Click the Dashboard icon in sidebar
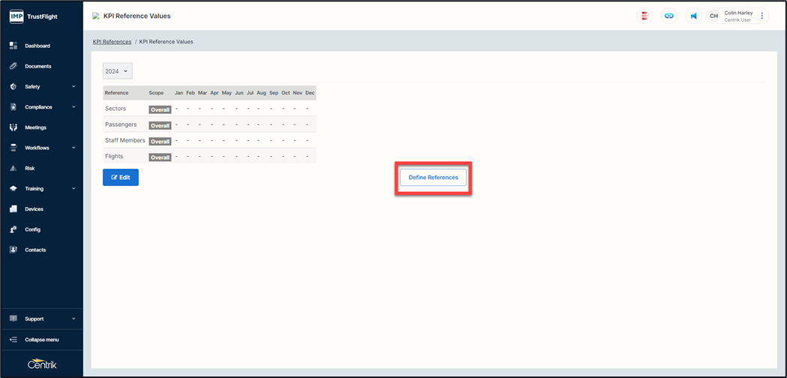 14,46
